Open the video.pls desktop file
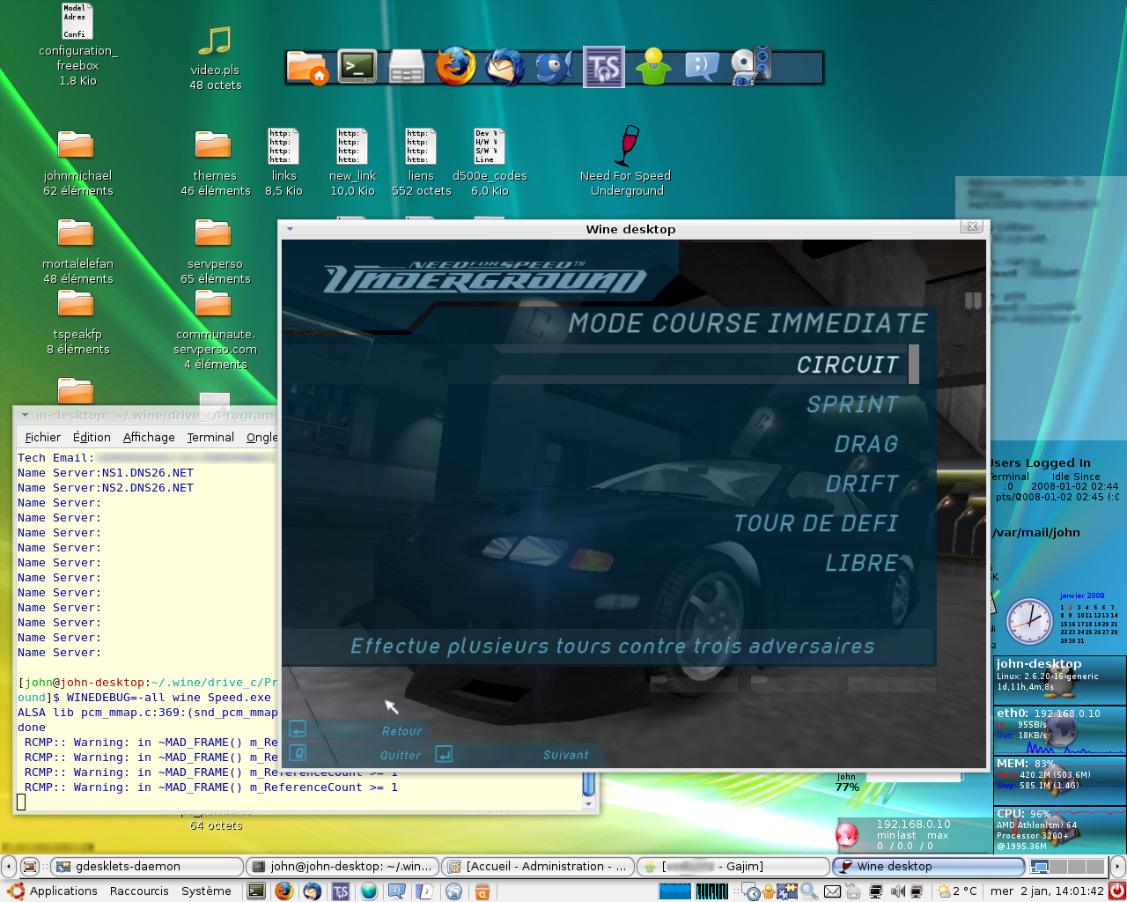This screenshot has width=1127, height=902. (x=215, y=56)
